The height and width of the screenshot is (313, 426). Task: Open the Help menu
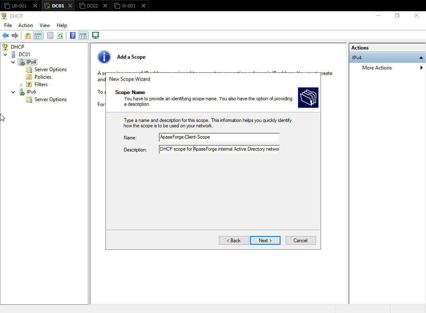tap(62, 25)
